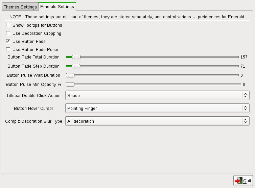Uncheck Use Button Fade checkbox
Viewport: 255px width, 188px height.
8,41
